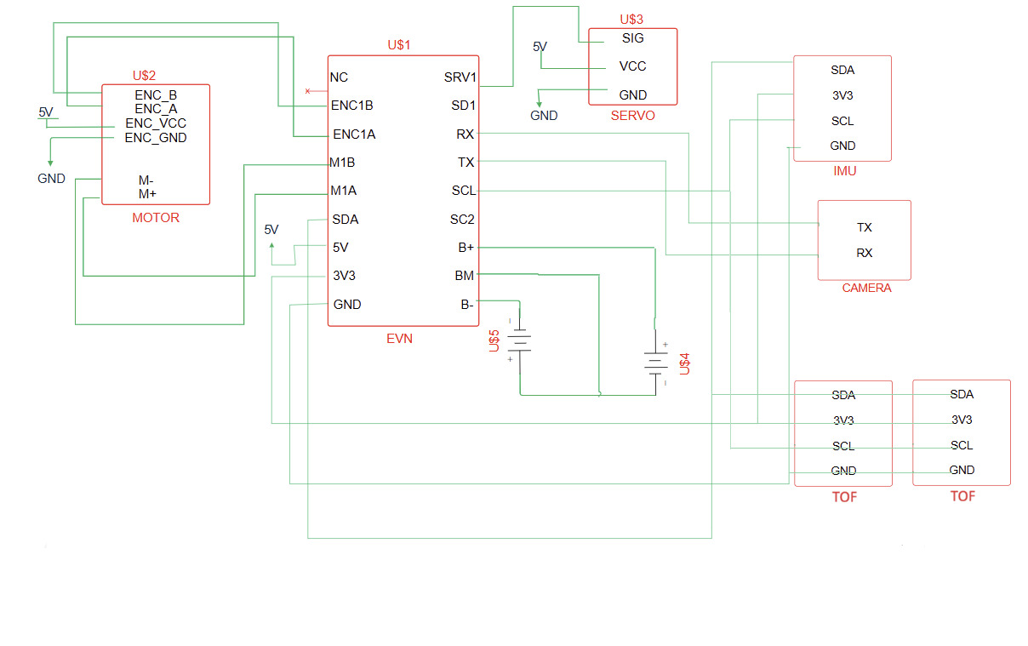Click the U$2 designator above motor block
Viewport: 1028px width, 646px height.
[x=145, y=76]
